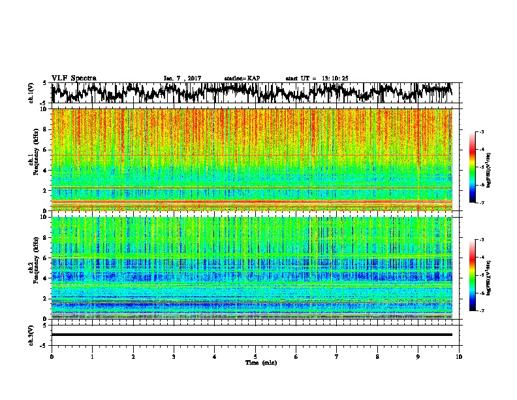Click the "-3" label on ch.2 colorbar

(481, 240)
